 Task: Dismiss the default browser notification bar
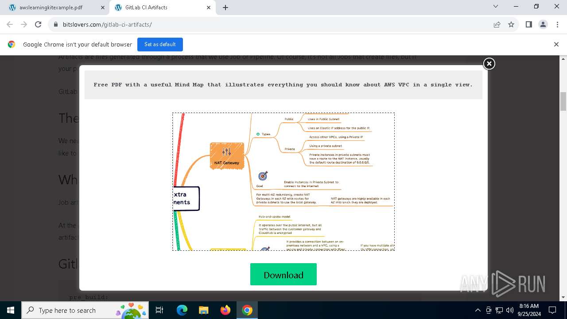[556, 44]
